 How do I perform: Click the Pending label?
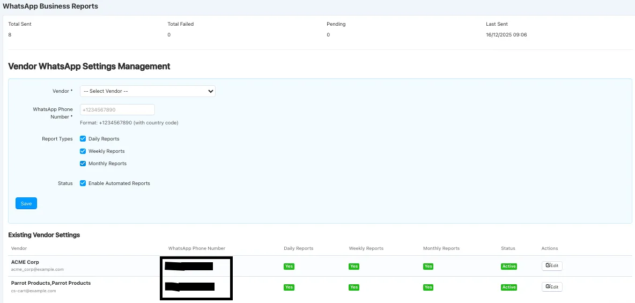336,24
